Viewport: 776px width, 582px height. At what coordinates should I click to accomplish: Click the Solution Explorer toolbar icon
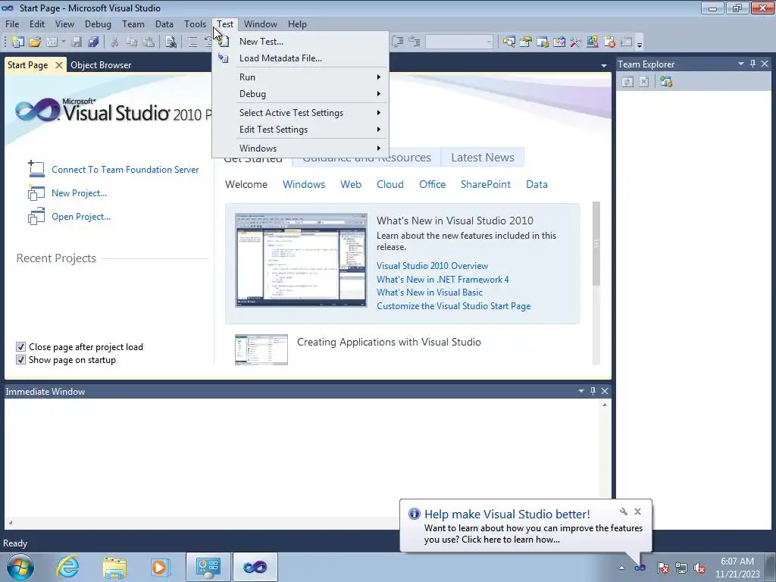[508, 42]
